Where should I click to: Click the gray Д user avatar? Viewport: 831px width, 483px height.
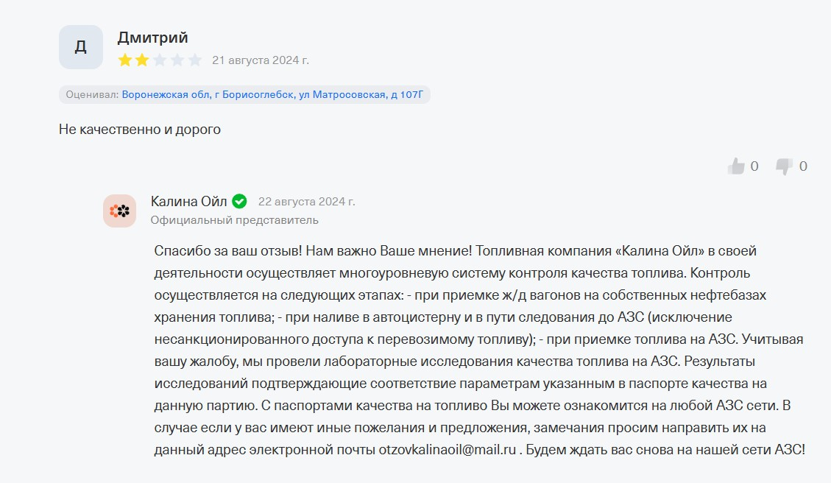coord(81,47)
